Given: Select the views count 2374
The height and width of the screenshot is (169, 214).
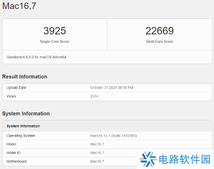Looking at the screenshot, I should point(94,96).
